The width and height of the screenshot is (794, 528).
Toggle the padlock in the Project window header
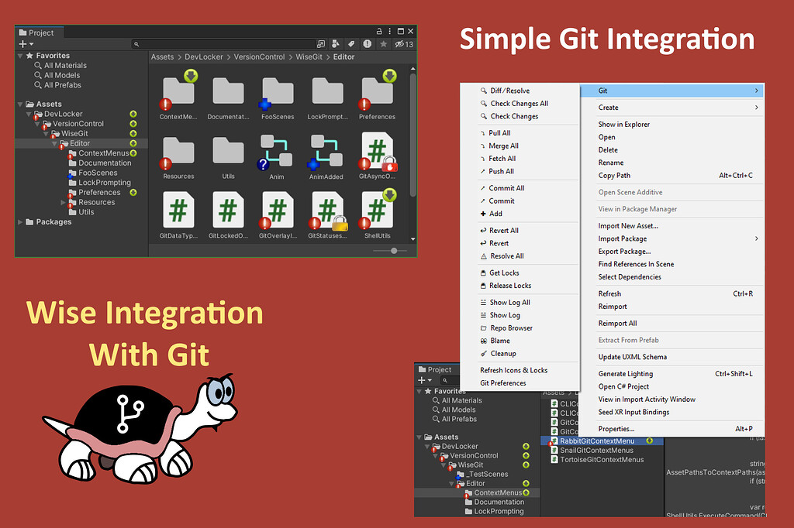pyautogui.click(x=378, y=30)
